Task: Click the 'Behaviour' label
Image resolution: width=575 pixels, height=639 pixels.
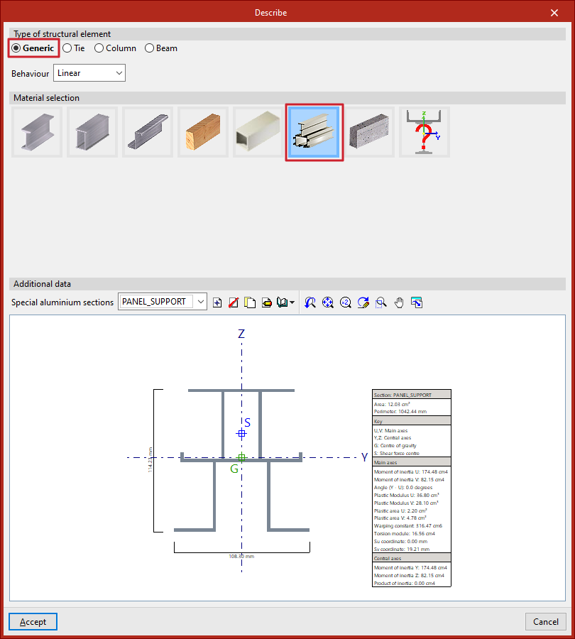Action: [30, 73]
